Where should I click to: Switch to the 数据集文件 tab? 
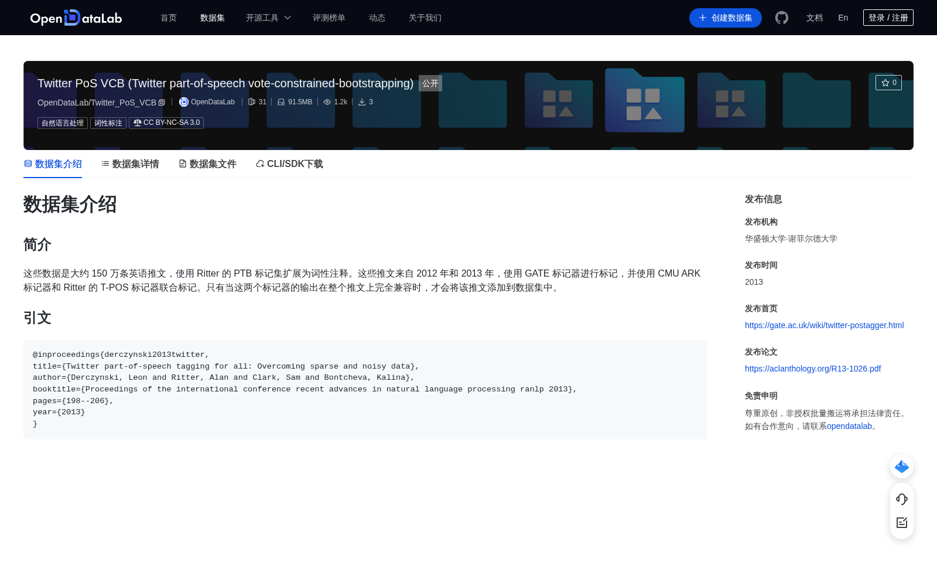coord(207,164)
